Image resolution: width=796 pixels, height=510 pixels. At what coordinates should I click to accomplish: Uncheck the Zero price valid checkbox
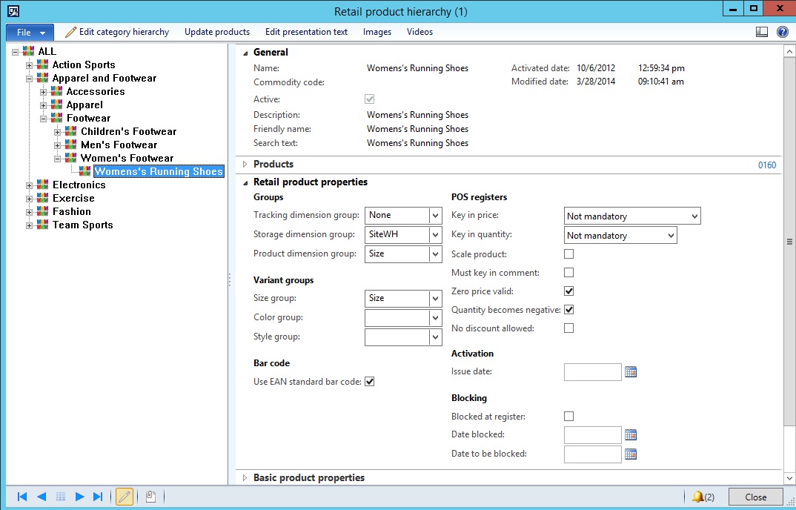[x=568, y=291]
